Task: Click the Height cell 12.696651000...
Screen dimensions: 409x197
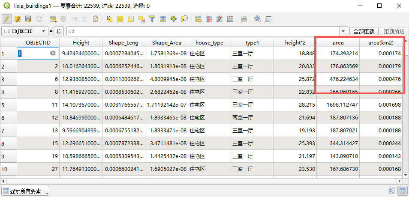Action: [81, 143]
